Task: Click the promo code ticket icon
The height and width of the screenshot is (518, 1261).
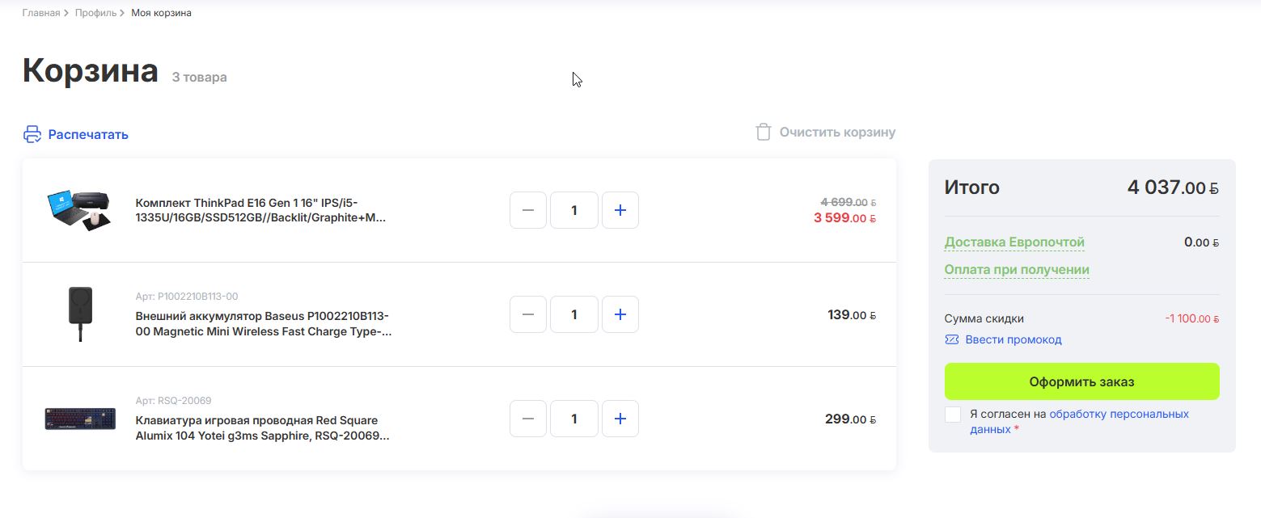Action: pos(952,339)
